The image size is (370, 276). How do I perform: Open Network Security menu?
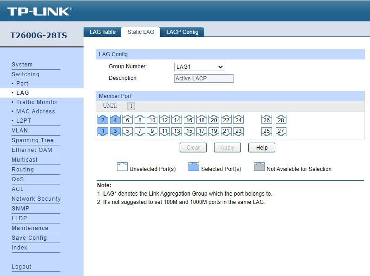pyautogui.click(x=36, y=199)
